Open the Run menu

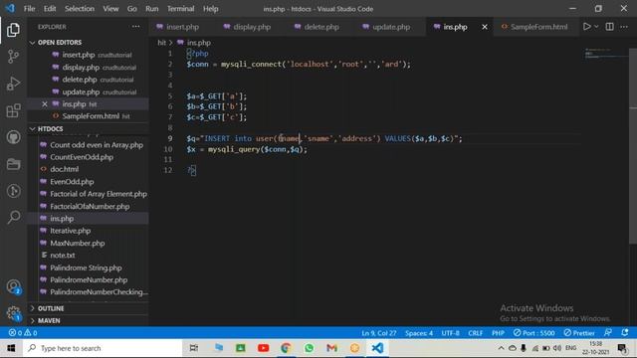[152, 9]
